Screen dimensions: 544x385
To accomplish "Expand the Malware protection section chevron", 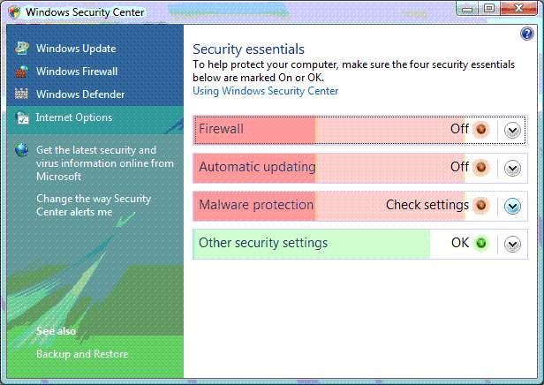I will pos(512,206).
